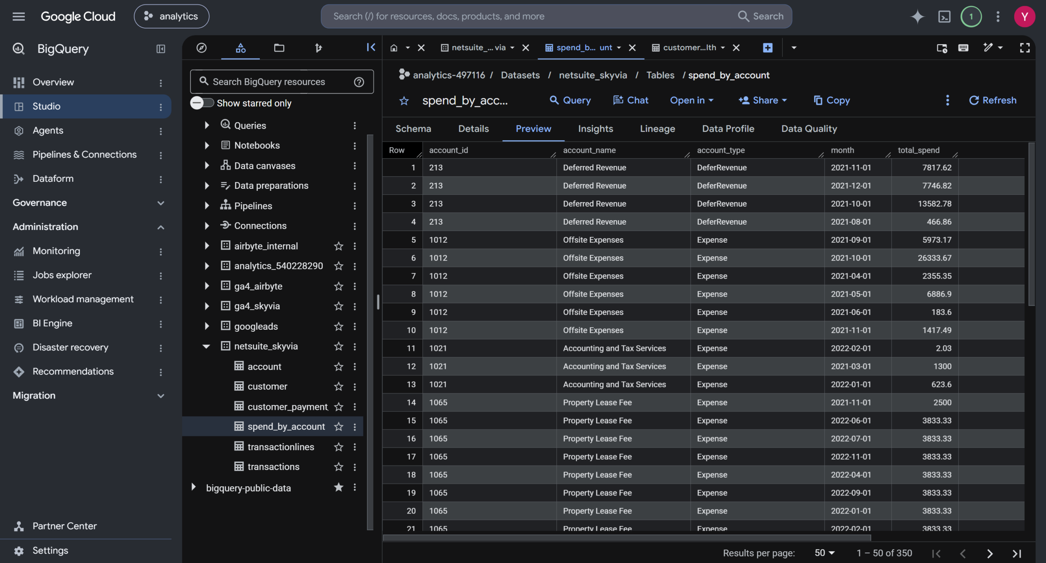The height and width of the screenshot is (563, 1046).
Task: Click the help icon in resource search
Action: pyautogui.click(x=359, y=82)
